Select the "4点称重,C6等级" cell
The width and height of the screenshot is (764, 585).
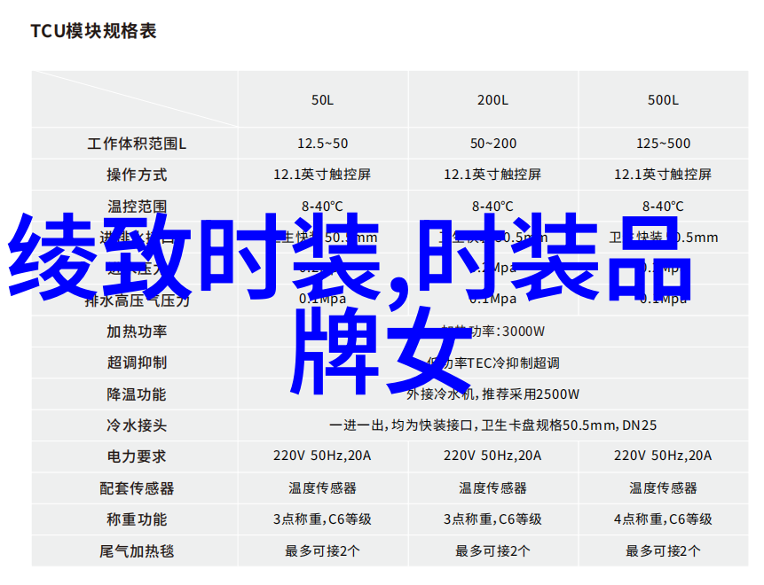coord(663,519)
